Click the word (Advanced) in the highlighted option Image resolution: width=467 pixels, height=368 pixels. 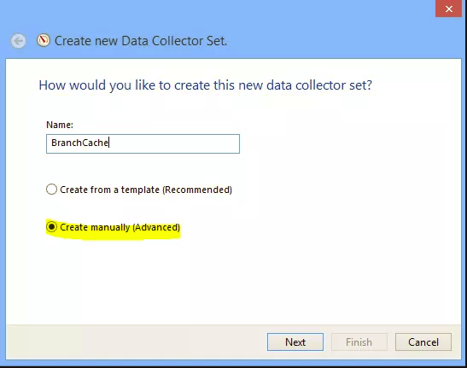pyautogui.click(x=156, y=227)
